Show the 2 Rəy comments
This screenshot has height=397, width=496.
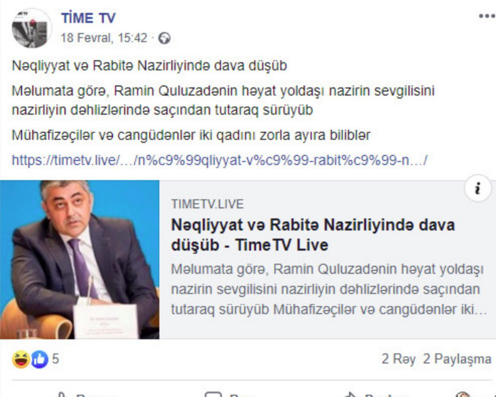click(398, 359)
